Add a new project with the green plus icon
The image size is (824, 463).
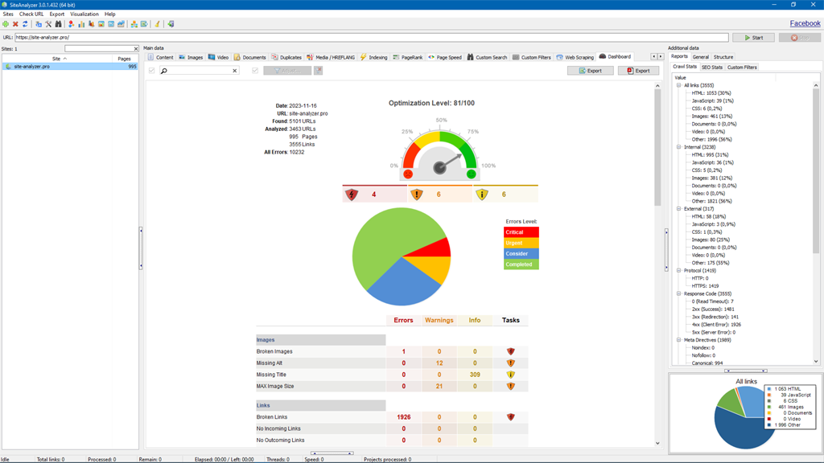point(6,24)
